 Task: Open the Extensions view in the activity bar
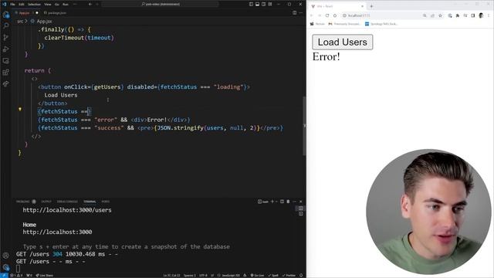point(5,72)
